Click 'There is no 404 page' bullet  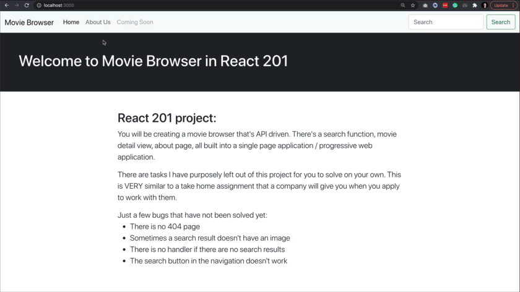coord(165,226)
